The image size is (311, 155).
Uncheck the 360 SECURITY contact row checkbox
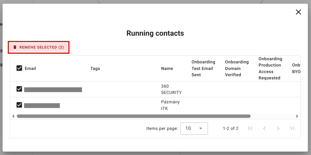(19, 89)
